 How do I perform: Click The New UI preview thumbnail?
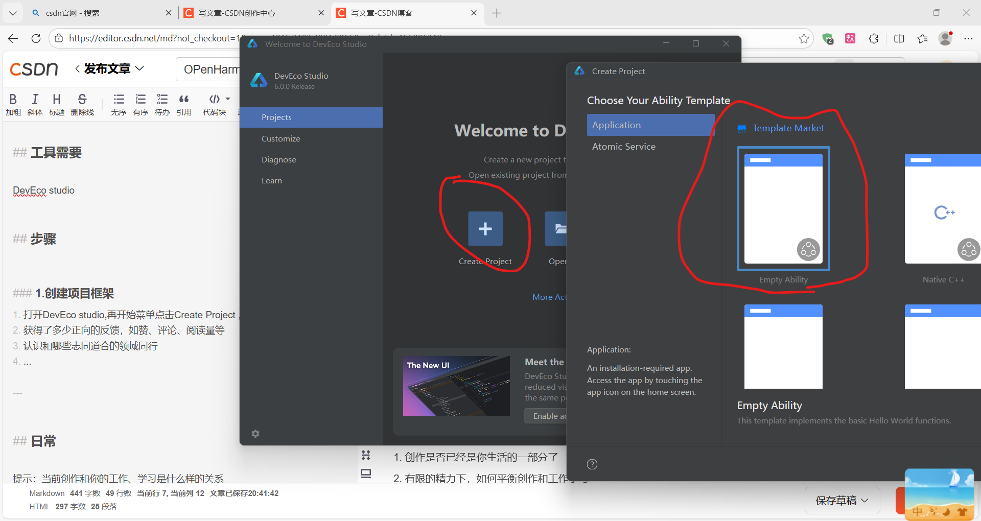[x=456, y=386]
